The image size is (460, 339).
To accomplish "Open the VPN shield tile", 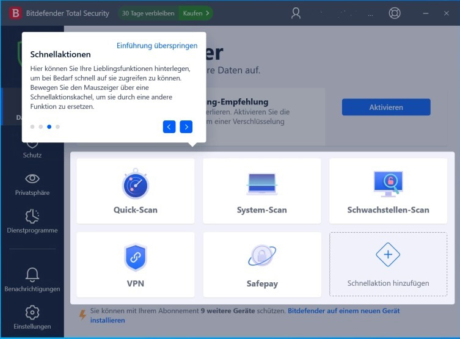I will tap(136, 264).
